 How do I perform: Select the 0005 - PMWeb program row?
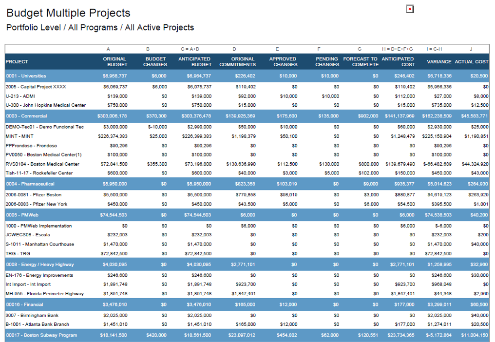point(247,215)
